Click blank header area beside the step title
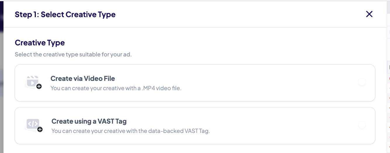The width and height of the screenshot is (390, 153). 234,15
